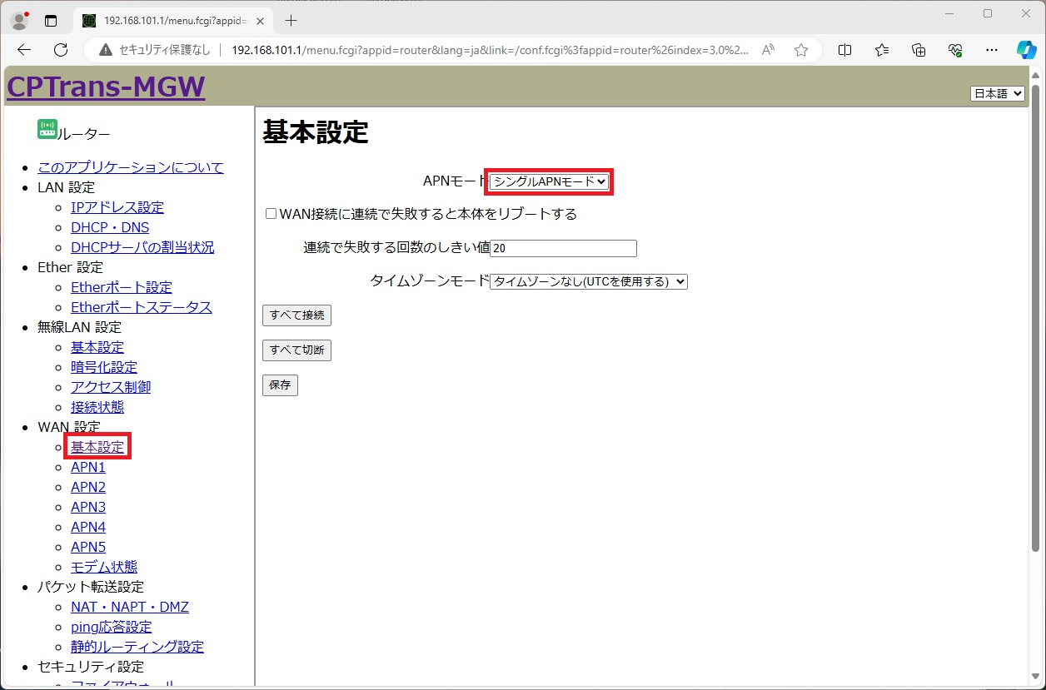Screen dimensions: 1046x690
Task: Enable reboot on consecutive WAN connection failure checkbox
Action: pos(271,214)
